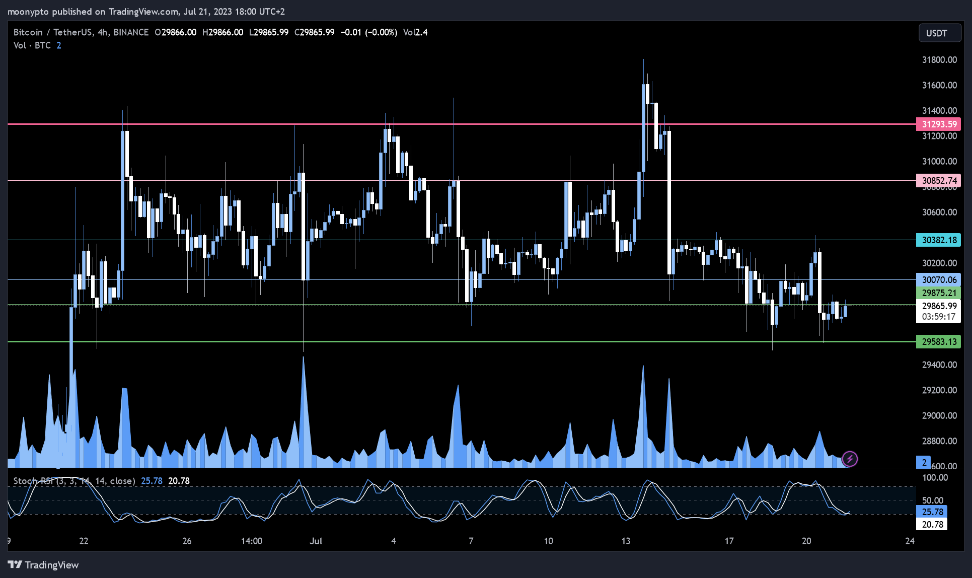The width and height of the screenshot is (972, 578).
Task: Click the countdown timer 03:59:17
Action: coord(938,317)
